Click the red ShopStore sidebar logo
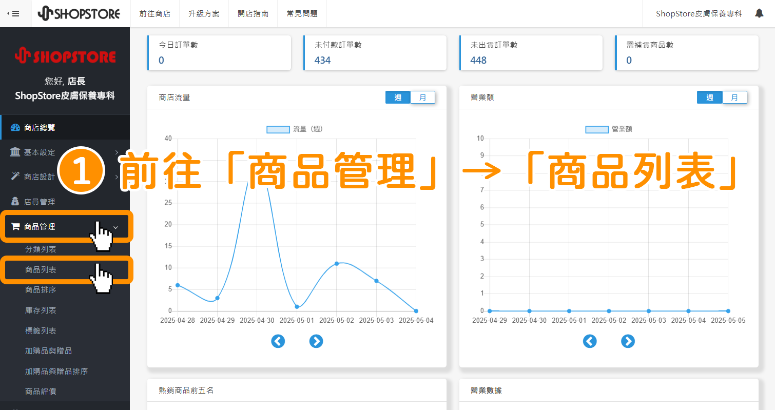The image size is (775, 410). coord(65,56)
